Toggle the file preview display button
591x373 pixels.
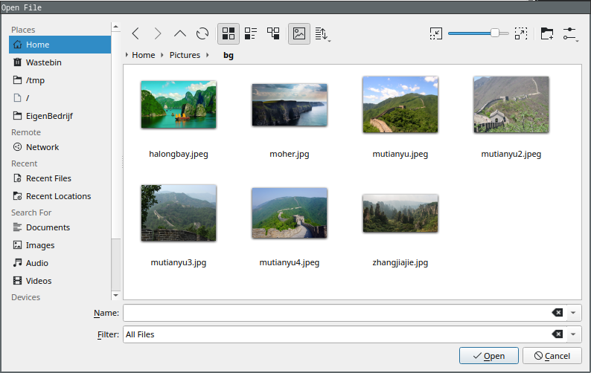coord(299,33)
